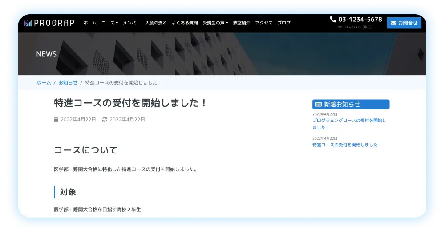Click date above 特進コース sidebar link
Screen dimensions: 445x234
(x=325, y=138)
